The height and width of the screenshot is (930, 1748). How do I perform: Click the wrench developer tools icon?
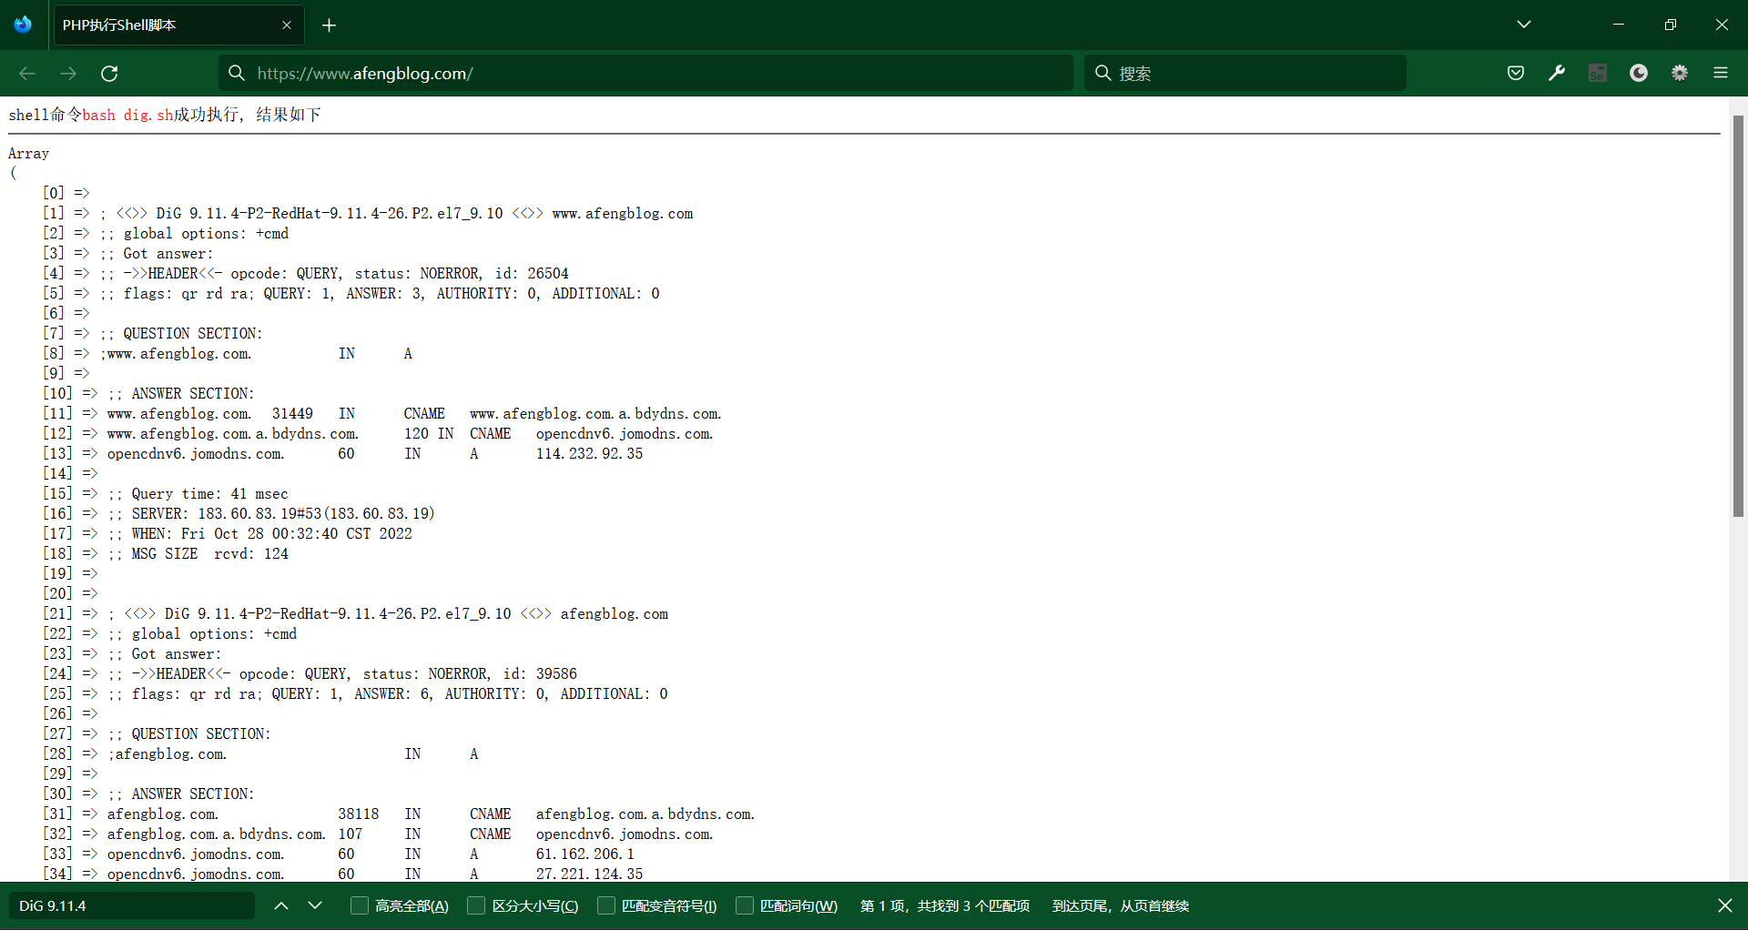click(1557, 73)
